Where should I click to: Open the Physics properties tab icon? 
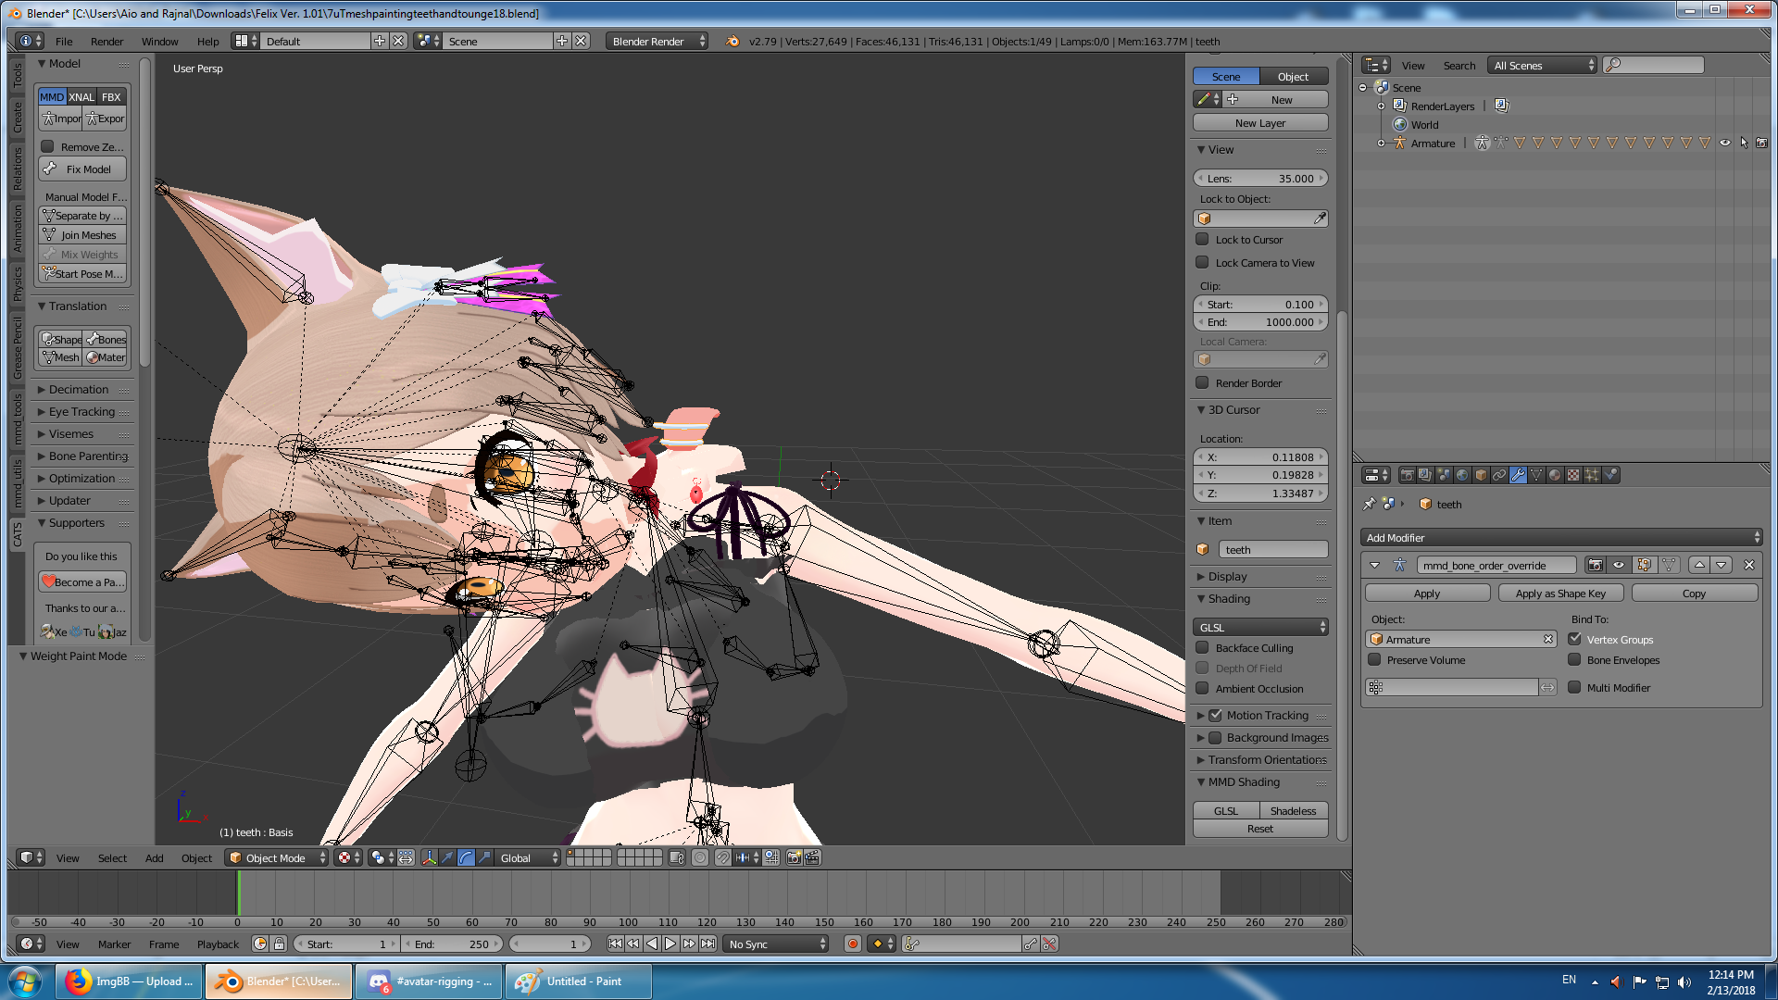tap(1611, 475)
